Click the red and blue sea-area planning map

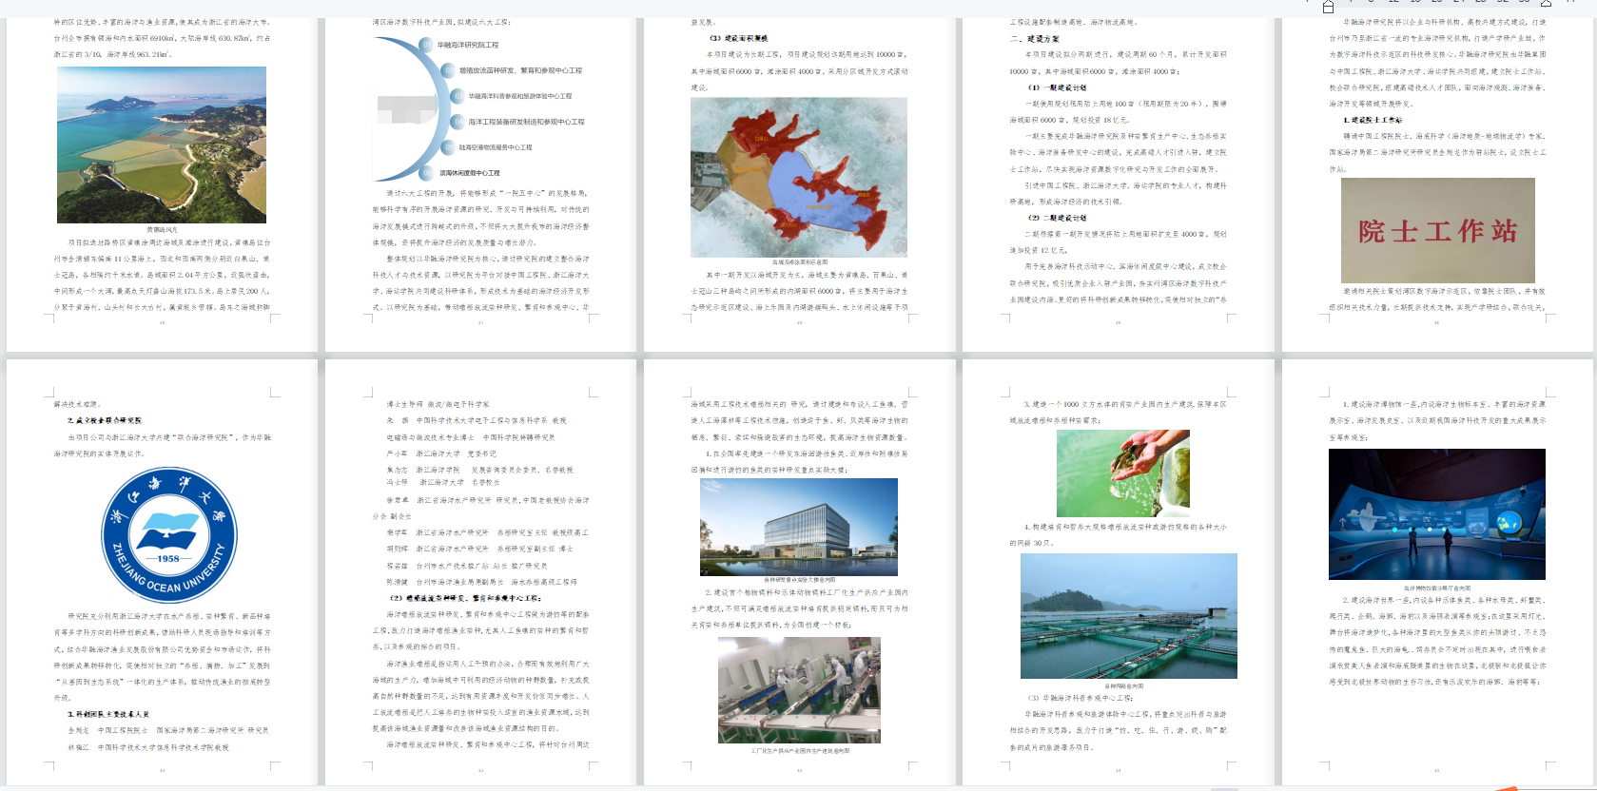coord(799,177)
